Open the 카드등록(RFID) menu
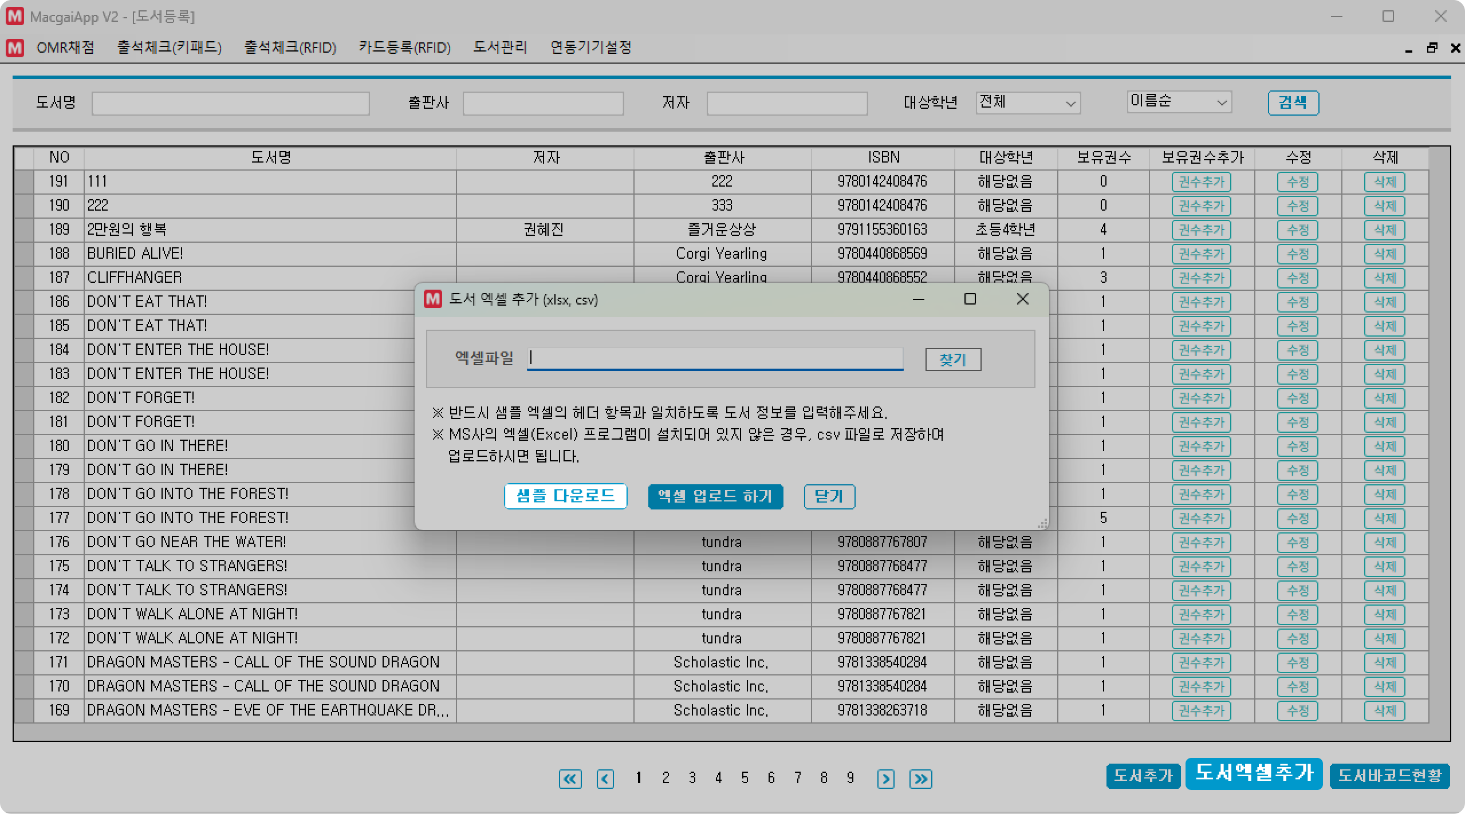Viewport: 1465px width, 814px height. pyautogui.click(x=404, y=48)
